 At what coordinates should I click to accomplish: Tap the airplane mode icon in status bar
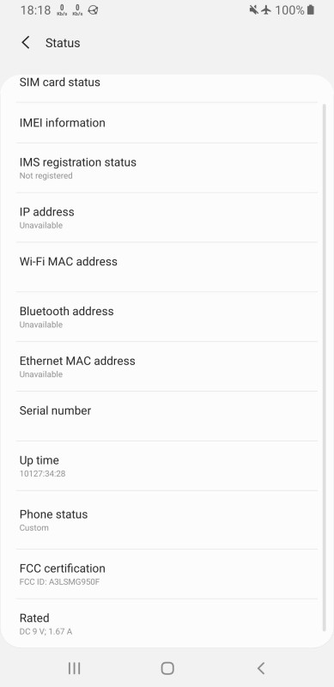point(266,9)
